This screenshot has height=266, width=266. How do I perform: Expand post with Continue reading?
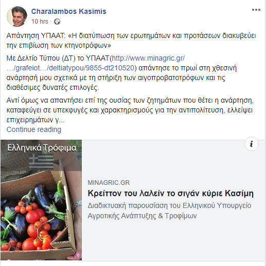pos(34,129)
